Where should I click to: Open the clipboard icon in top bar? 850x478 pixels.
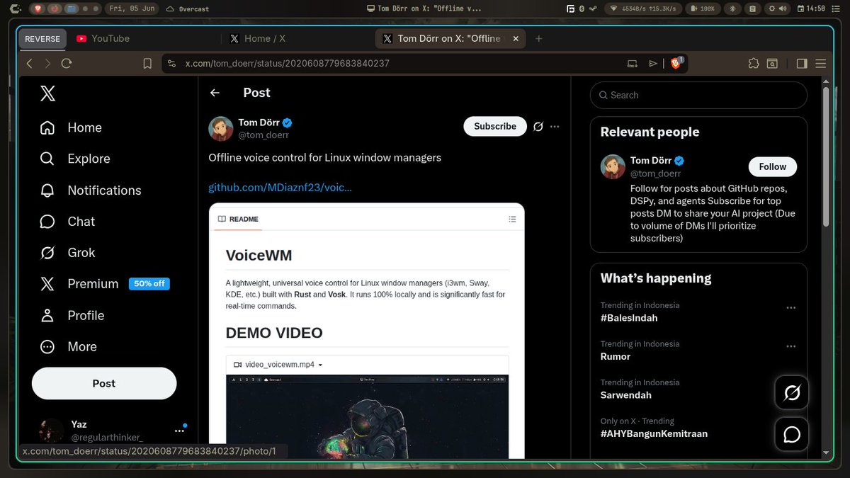coord(752,8)
